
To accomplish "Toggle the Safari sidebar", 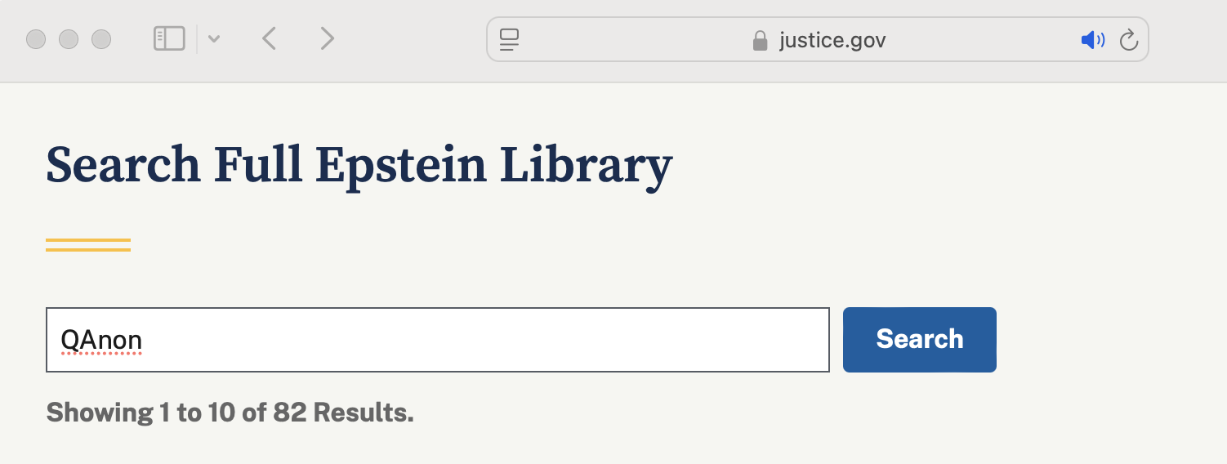I will [169, 38].
